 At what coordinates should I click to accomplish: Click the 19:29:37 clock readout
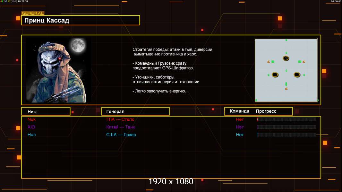pos(23,1)
